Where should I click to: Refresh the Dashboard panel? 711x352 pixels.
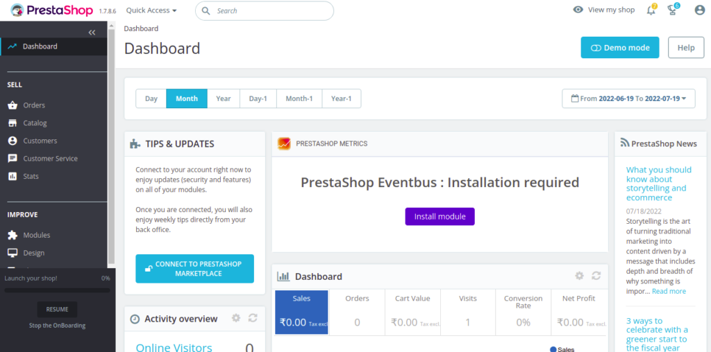pos(596,276)
